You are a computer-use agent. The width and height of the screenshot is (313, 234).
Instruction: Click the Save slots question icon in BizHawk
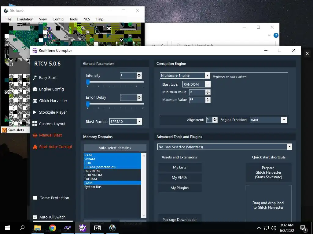(4, 130)
